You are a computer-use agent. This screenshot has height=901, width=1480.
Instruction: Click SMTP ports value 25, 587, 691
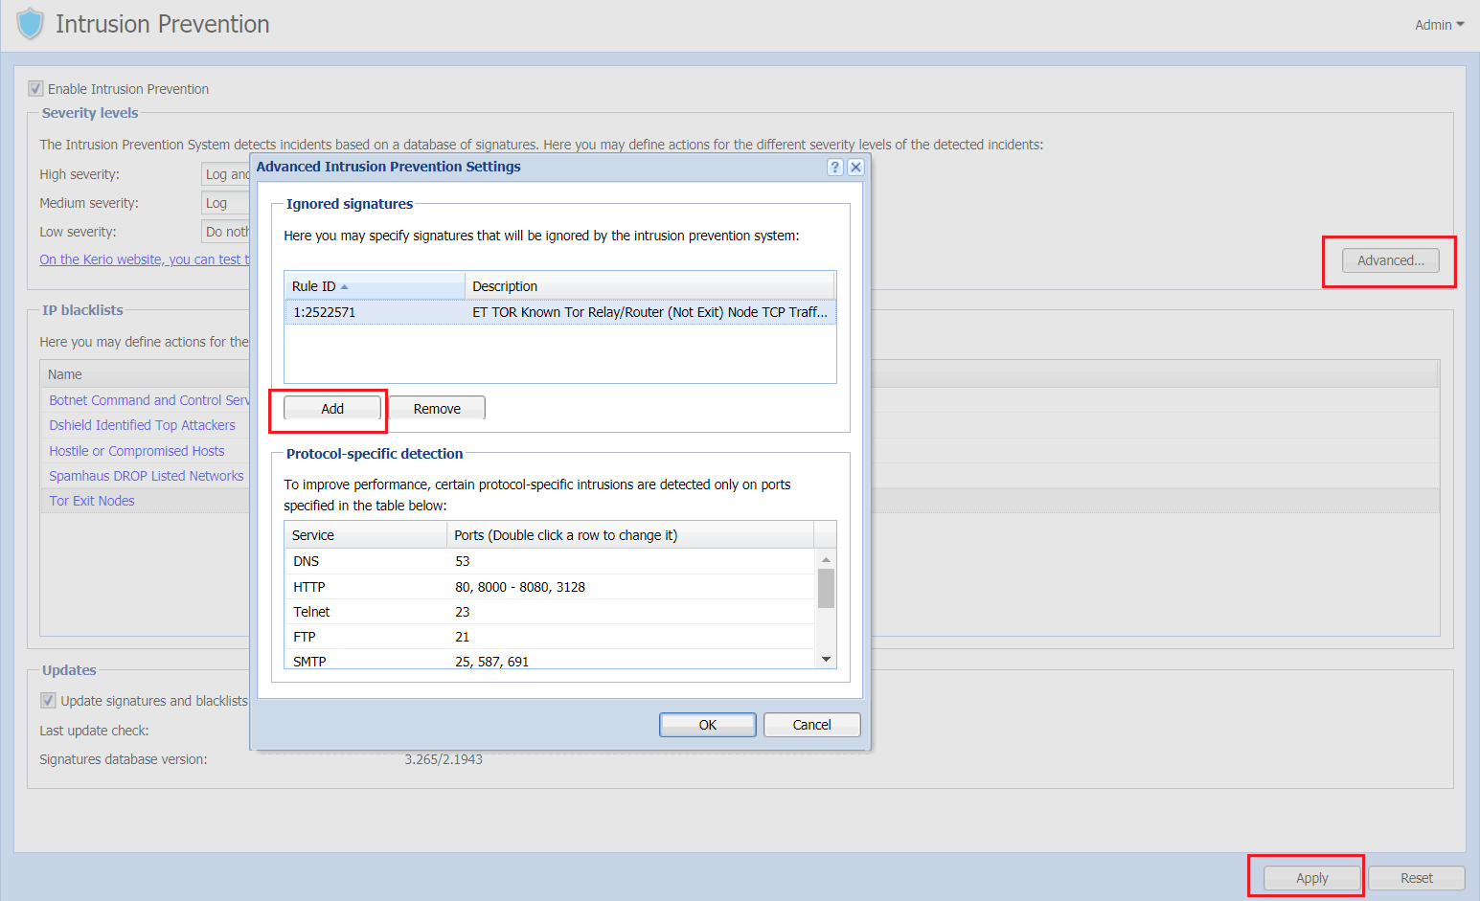[x=491, y=662]
